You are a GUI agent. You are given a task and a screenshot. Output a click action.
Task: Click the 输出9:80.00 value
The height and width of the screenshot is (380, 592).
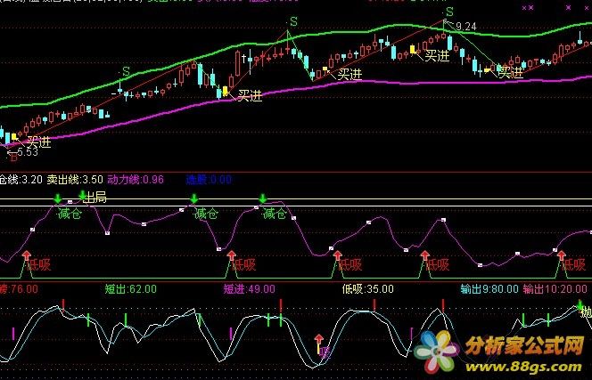point(489,289)
